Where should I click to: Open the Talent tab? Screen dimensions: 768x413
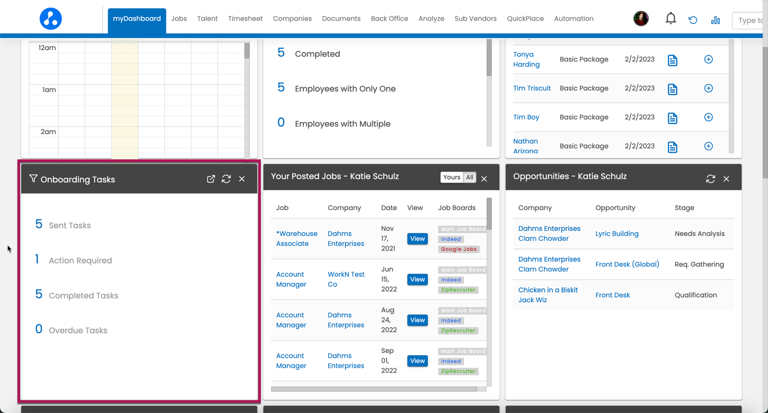pyautogui.click(x=207, y=18)
